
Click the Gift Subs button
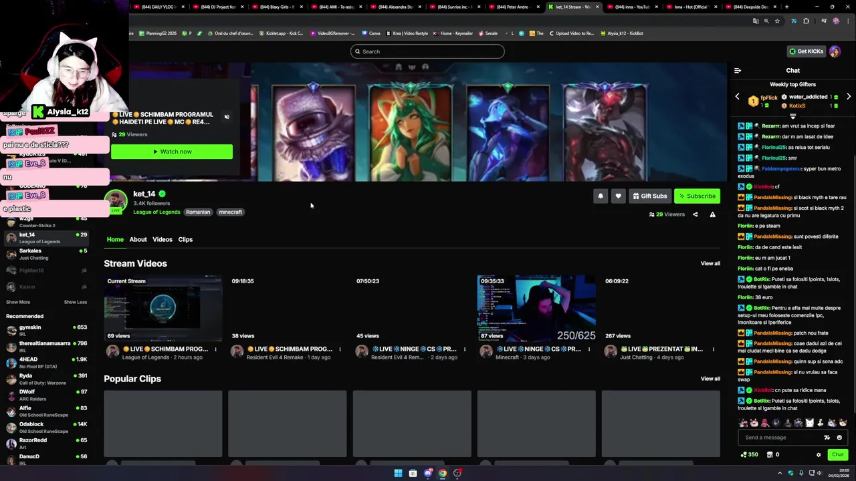pos(649,196)
